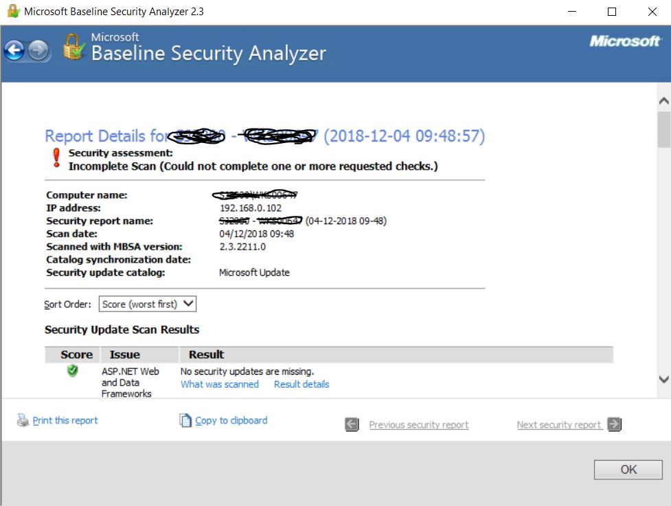Go to 'Previous security report'
The height and width of the screenshot is (506, 671).
point(418,425)
